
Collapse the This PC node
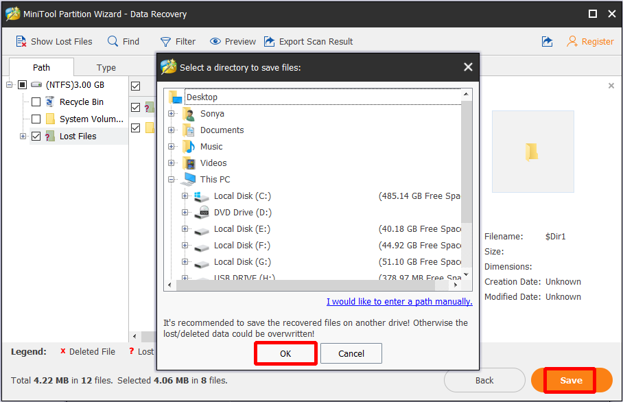(x=172, y=179)
